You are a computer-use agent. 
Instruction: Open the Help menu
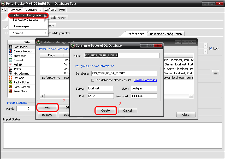(62, 10)
